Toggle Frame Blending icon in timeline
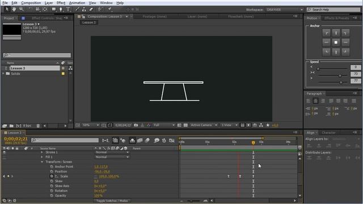The image size is (363, 204). click(140, 141)
